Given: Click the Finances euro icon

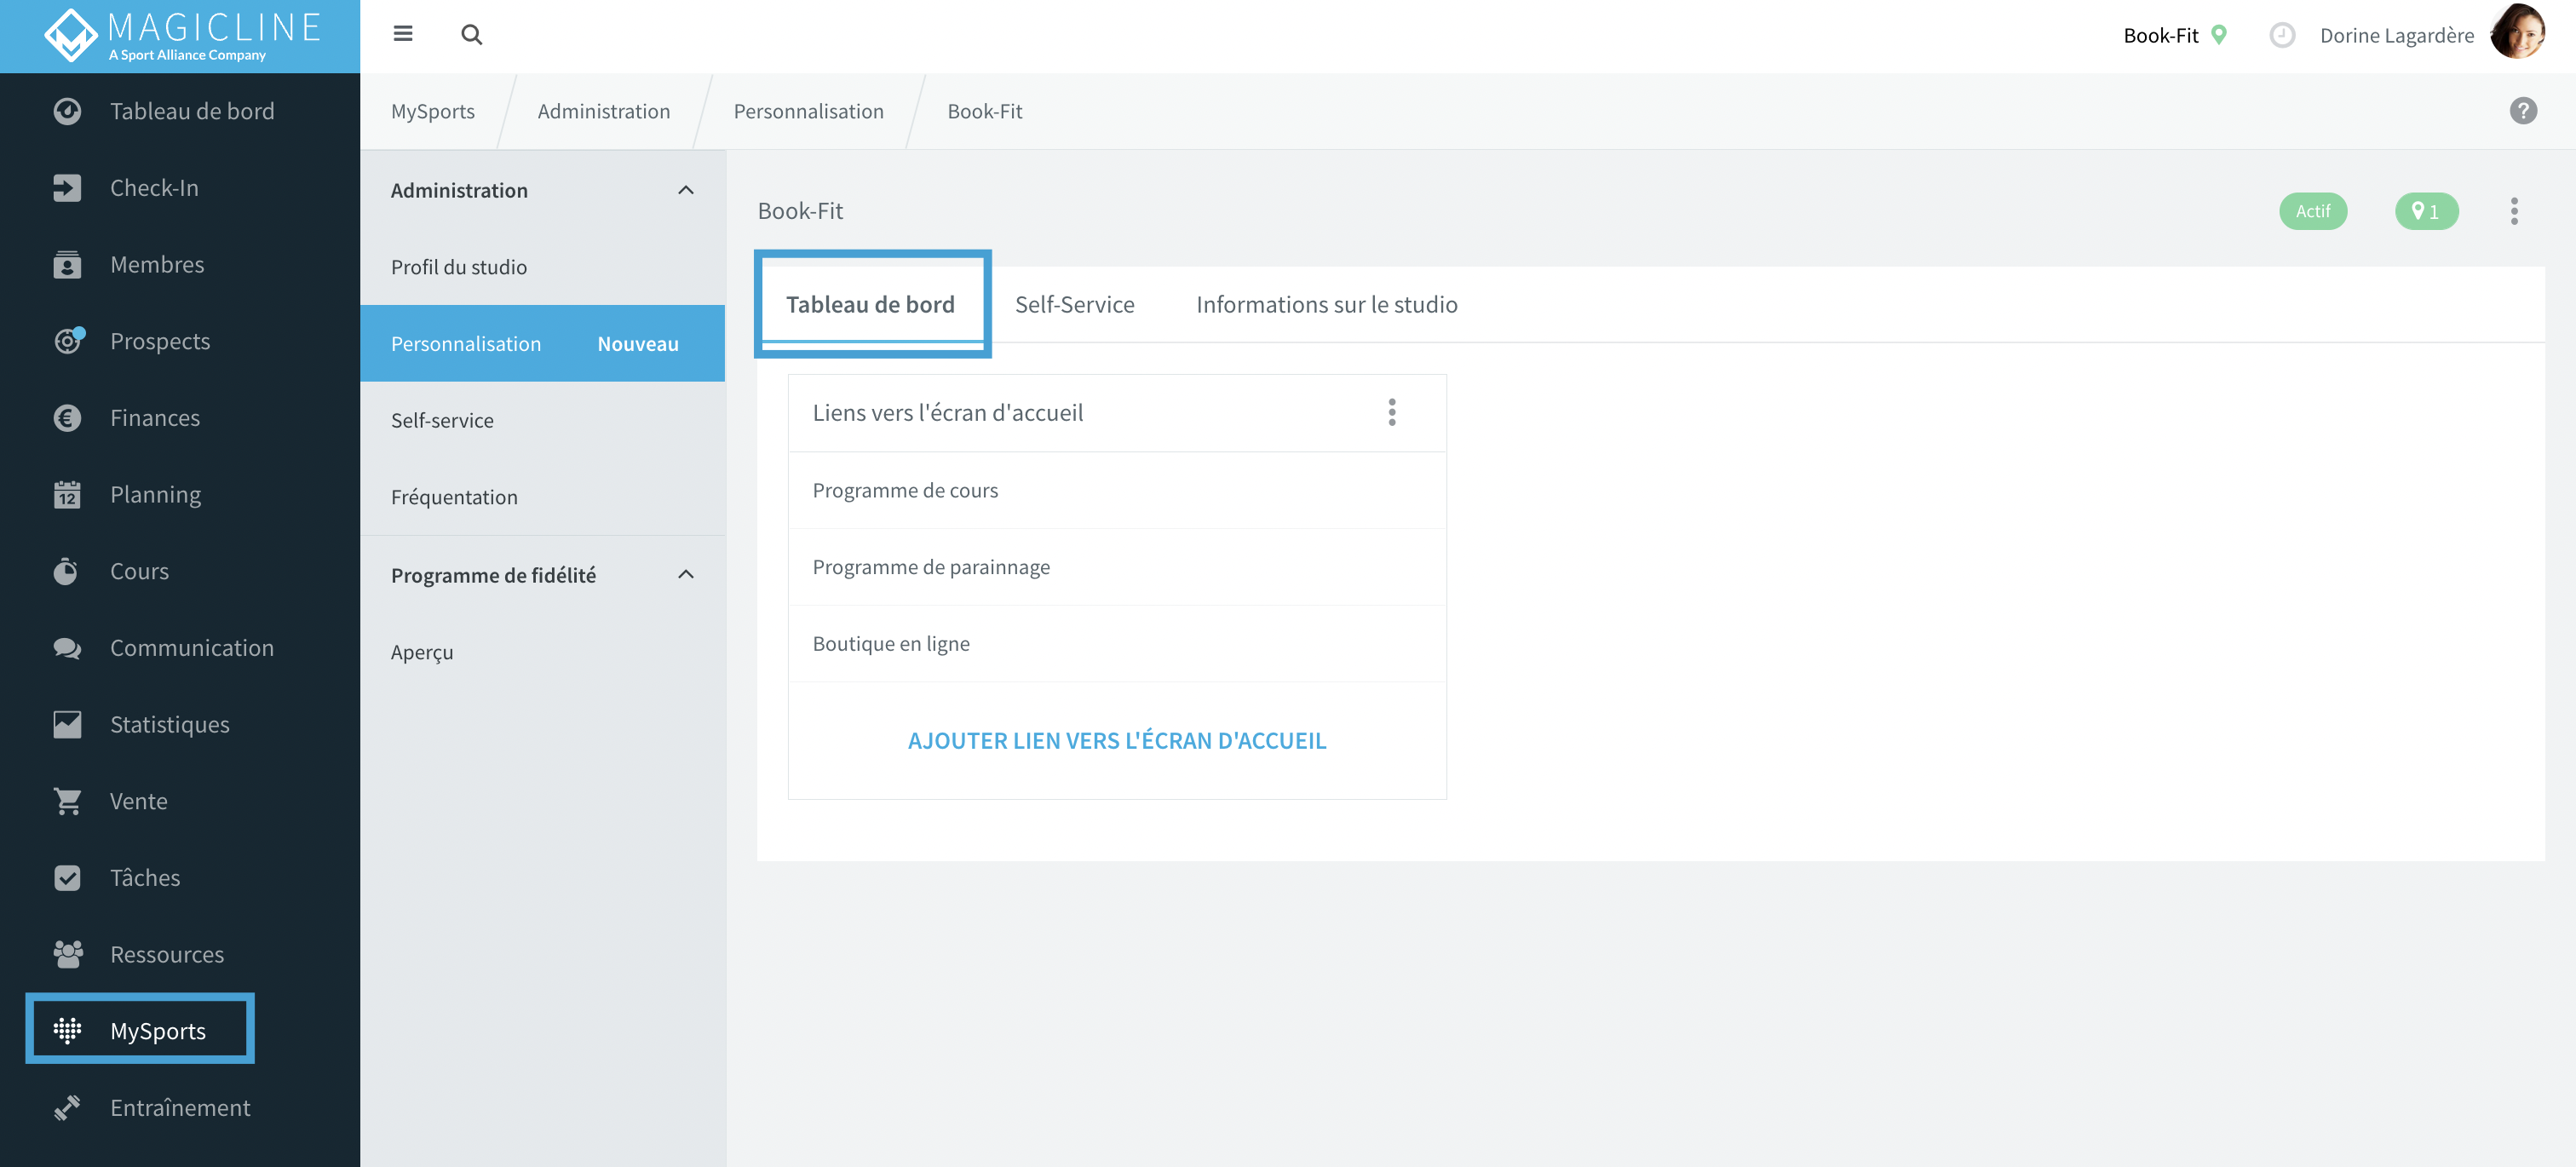Looking at the screenshot, I should [x=67, y=418].
